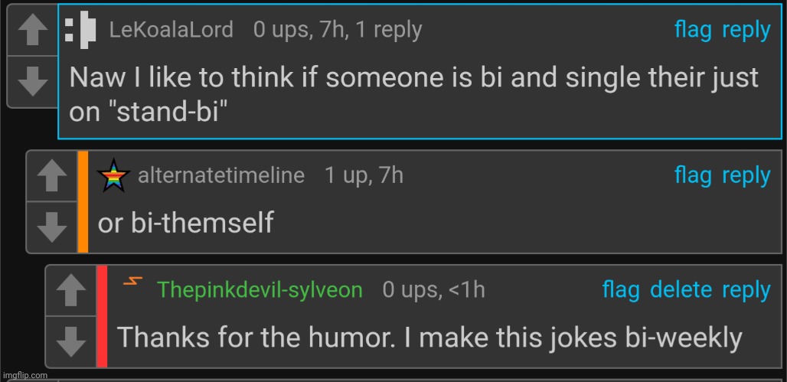Viewport: 787px width, 382px height.
Task: Upvote Thepinkdevil-sylveon's comment
Action: 70,291
